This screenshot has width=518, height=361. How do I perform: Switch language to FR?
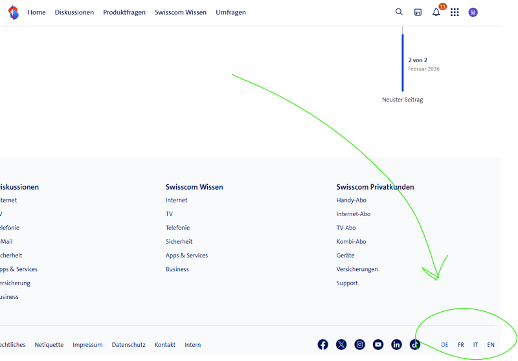pyautogui.click(x=460, y=345)
